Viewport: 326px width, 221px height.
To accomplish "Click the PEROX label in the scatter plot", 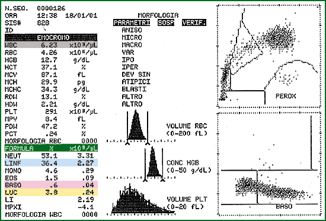I will pos(286,96).
